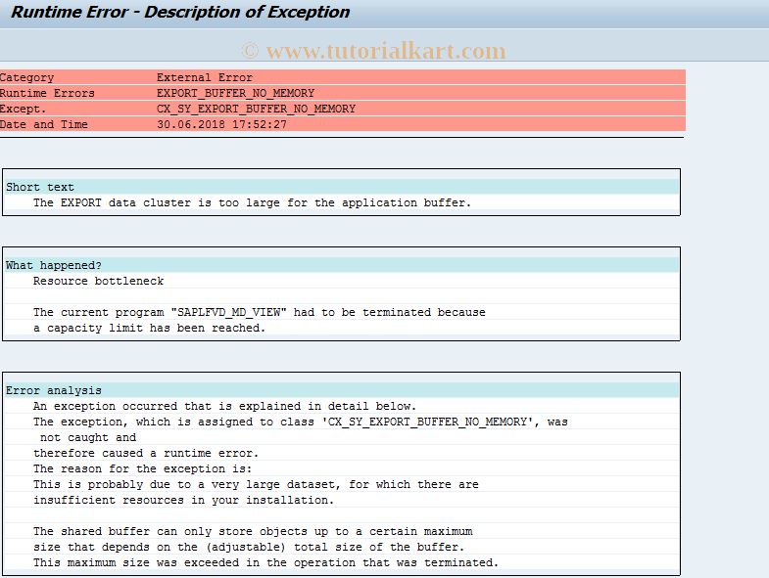Screen dimensions: 769x578
Task: Select the 'not caught and' line
Action: click(x=88, y=438)
